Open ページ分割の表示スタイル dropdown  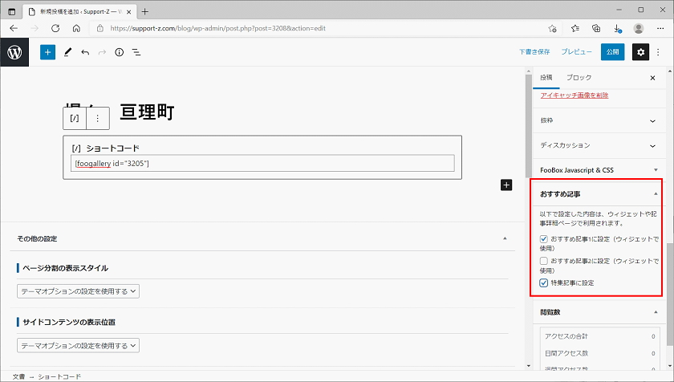pyautogui.click(x=78, y=291)
